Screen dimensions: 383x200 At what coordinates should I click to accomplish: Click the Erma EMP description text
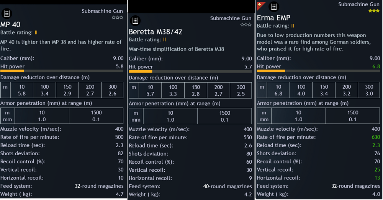[314, 42]
